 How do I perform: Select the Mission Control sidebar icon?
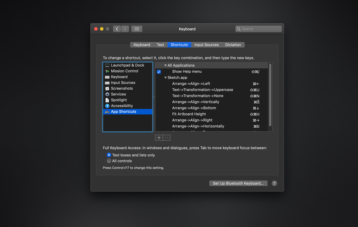[107, 71]
